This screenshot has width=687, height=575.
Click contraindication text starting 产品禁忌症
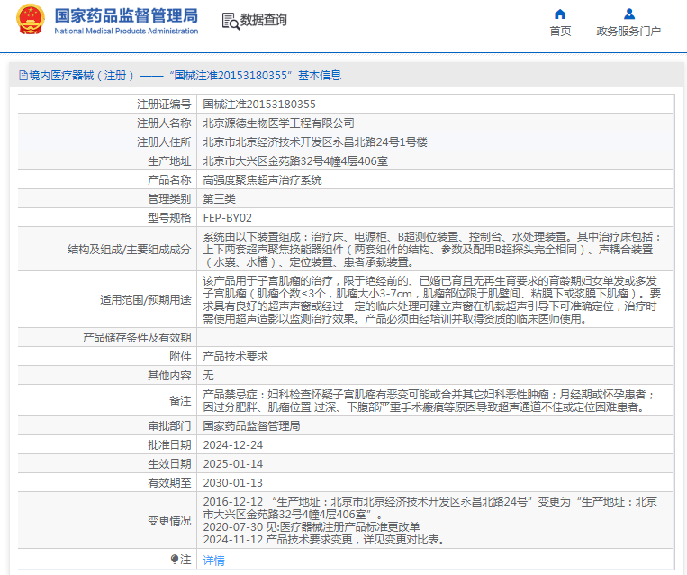coord(429,400)
